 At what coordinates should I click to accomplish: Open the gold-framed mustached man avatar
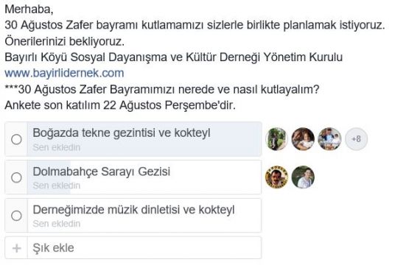276,177
